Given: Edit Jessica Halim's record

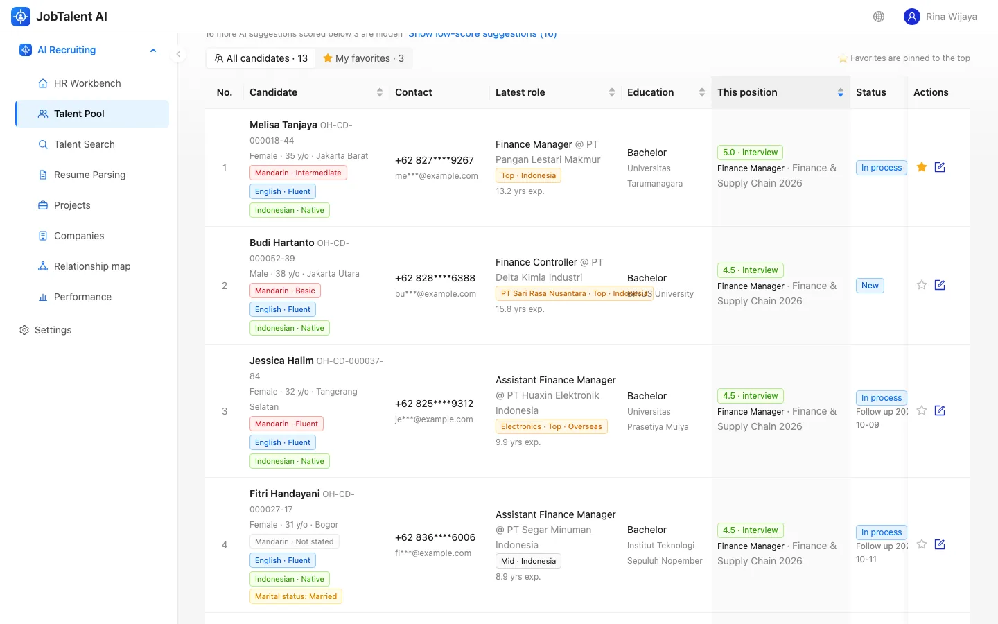Looking at the screenshot, I should [x=940, y=410].
